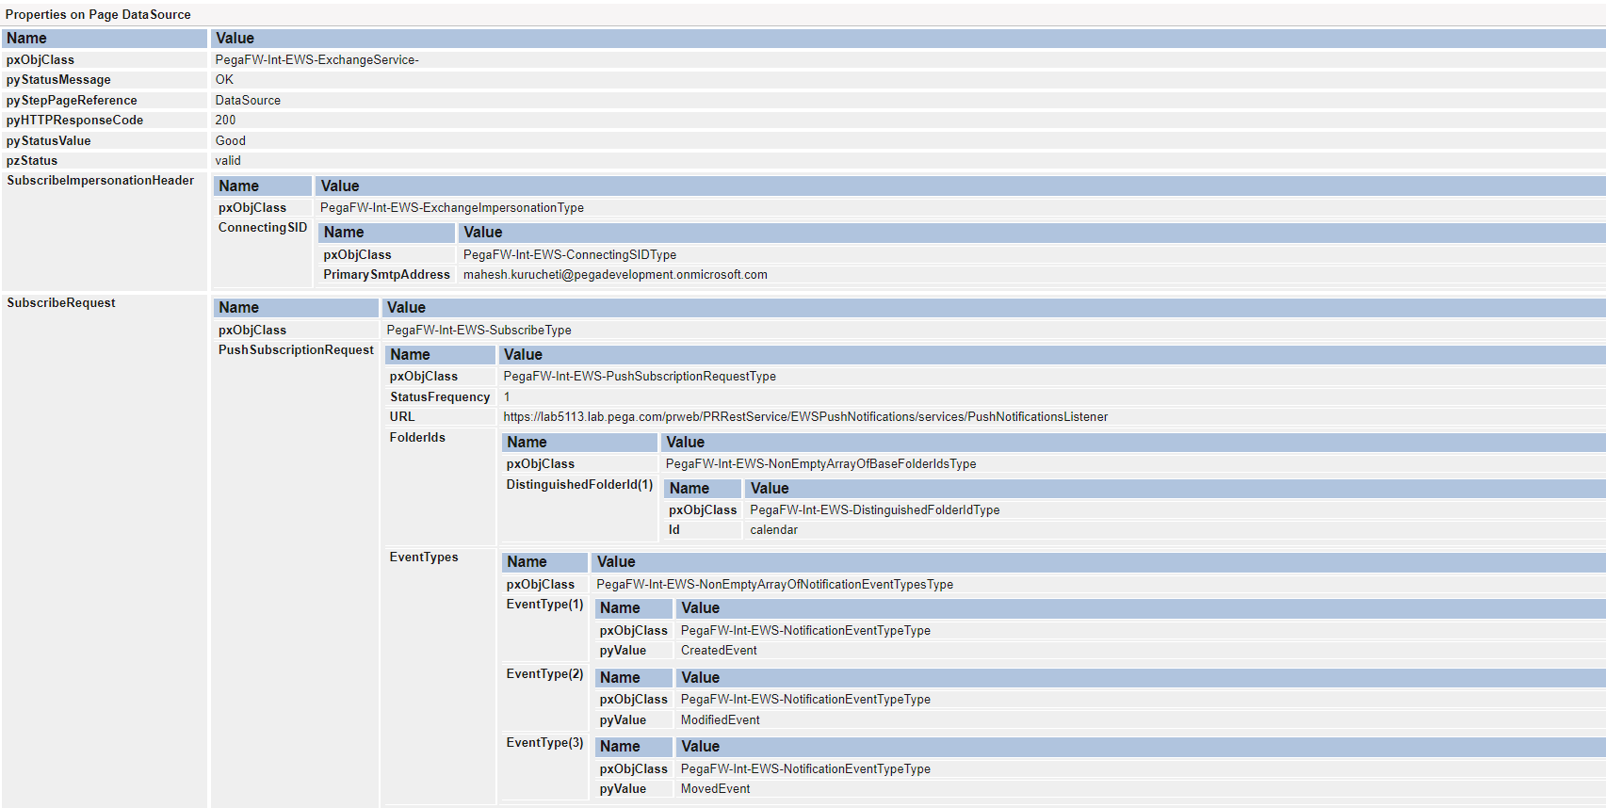Select the pyStatusValue property name
Viewport: 1606px width, 808px height.
click(49, 140)
